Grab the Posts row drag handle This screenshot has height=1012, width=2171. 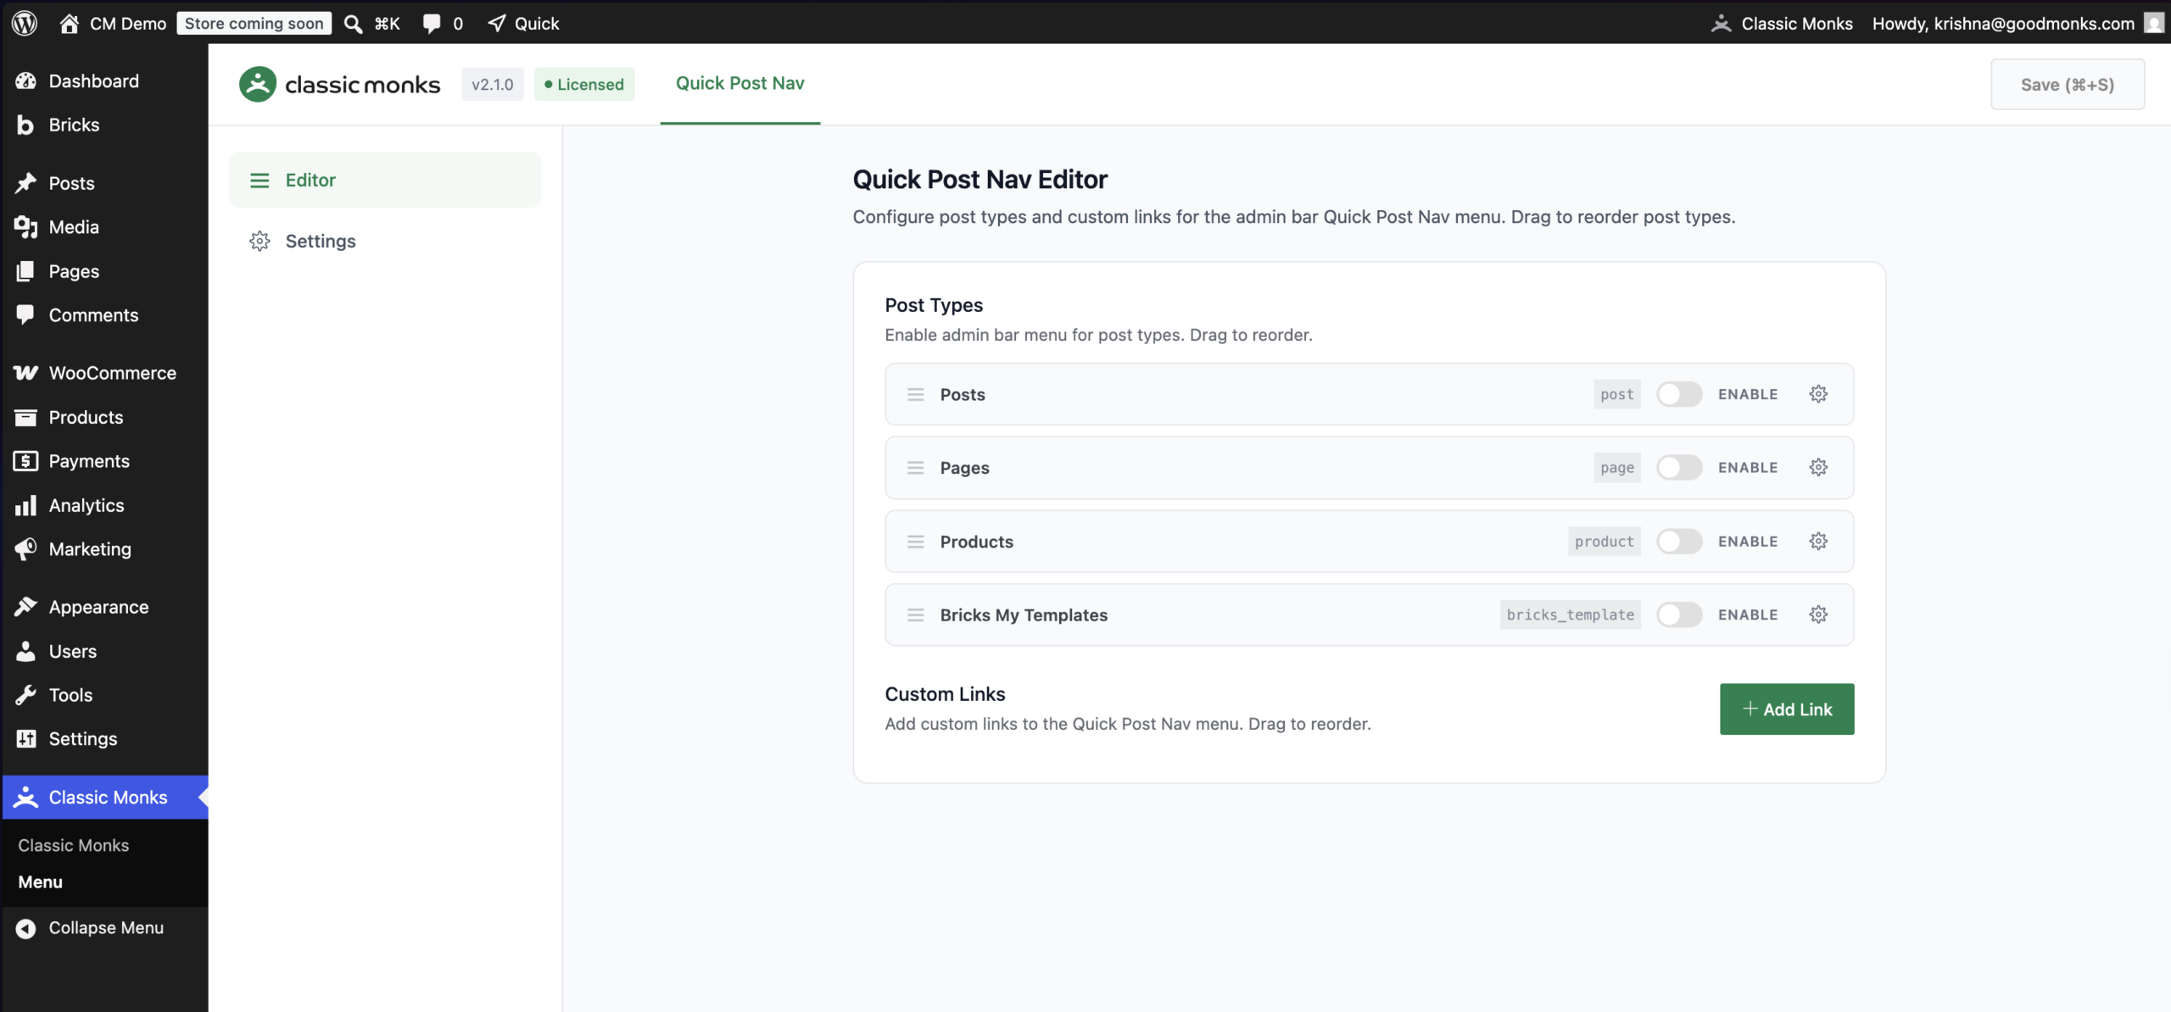[915, 394]
